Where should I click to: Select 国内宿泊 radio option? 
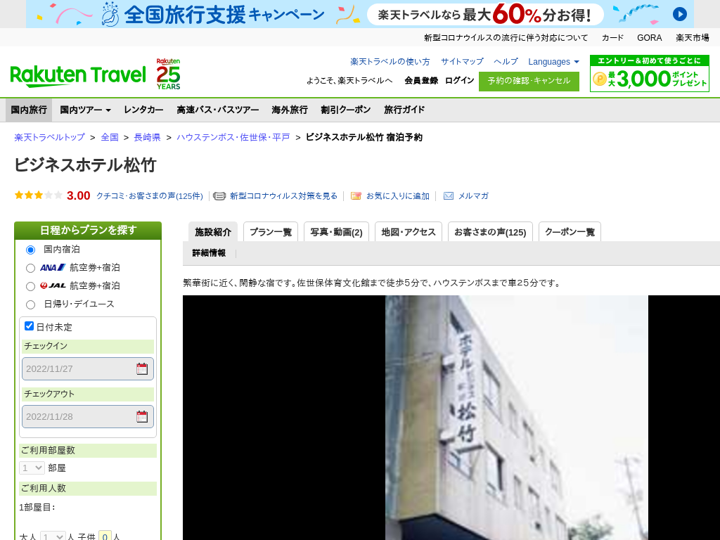(30, 250)
